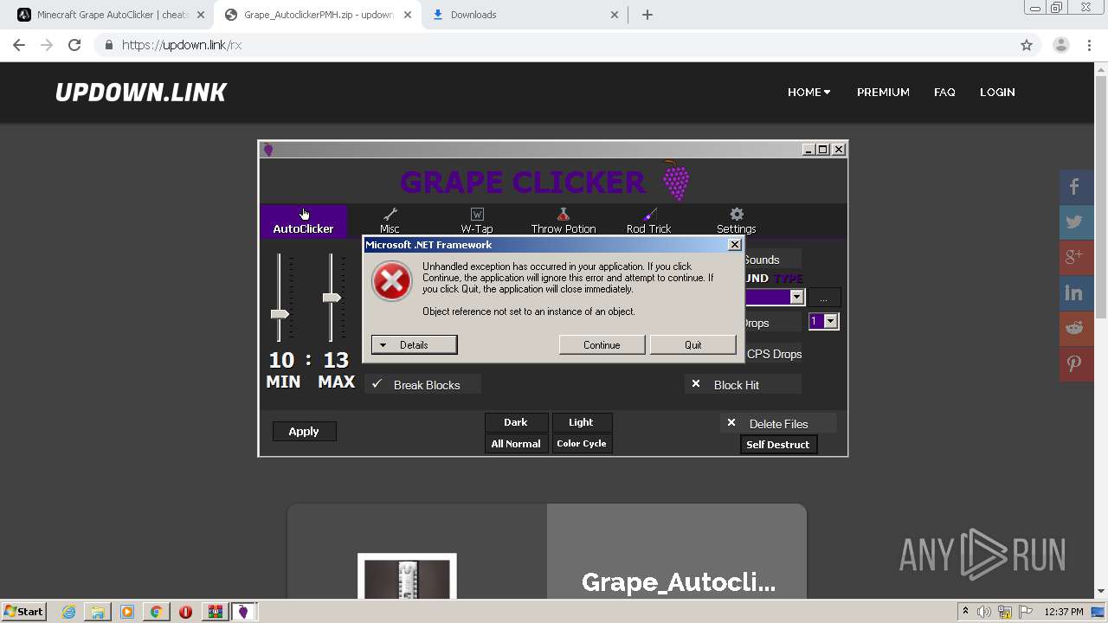Screen dimensions: 1108x623
Task: Select the AutoClicker tab
Action: point(303,221)
